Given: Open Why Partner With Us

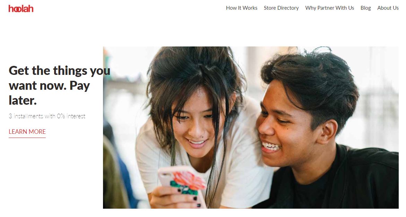Looking at the screenshot, I should (329, 8).
